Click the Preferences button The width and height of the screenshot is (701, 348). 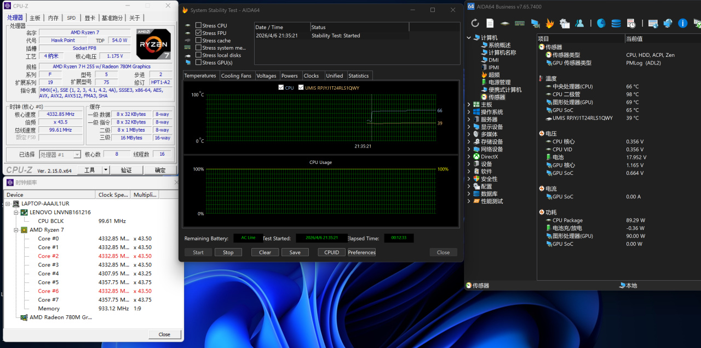click(361, 252)
